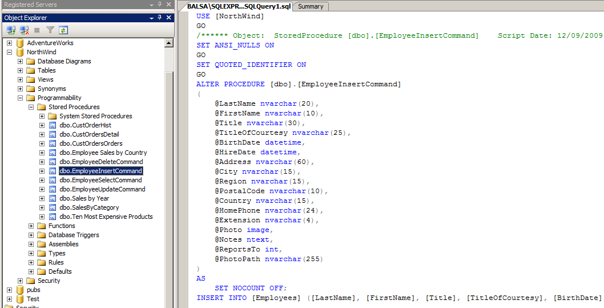This screenshot has height=308, width=604.
Task: Click the dbo.CustOrderHist procedure icon
Action: 53,125
